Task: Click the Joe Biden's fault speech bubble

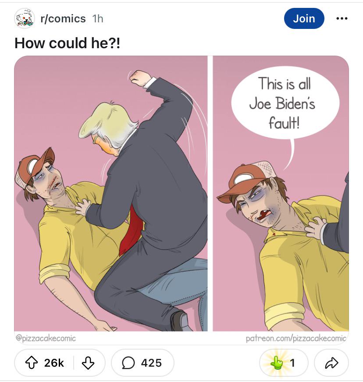Action: (284, 103)
